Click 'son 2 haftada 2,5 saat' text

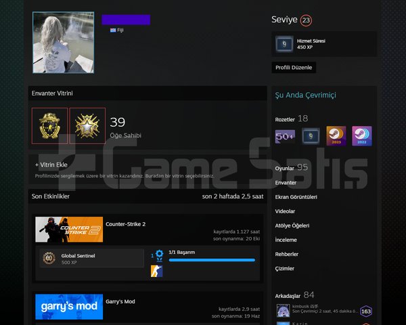point(233,196)
